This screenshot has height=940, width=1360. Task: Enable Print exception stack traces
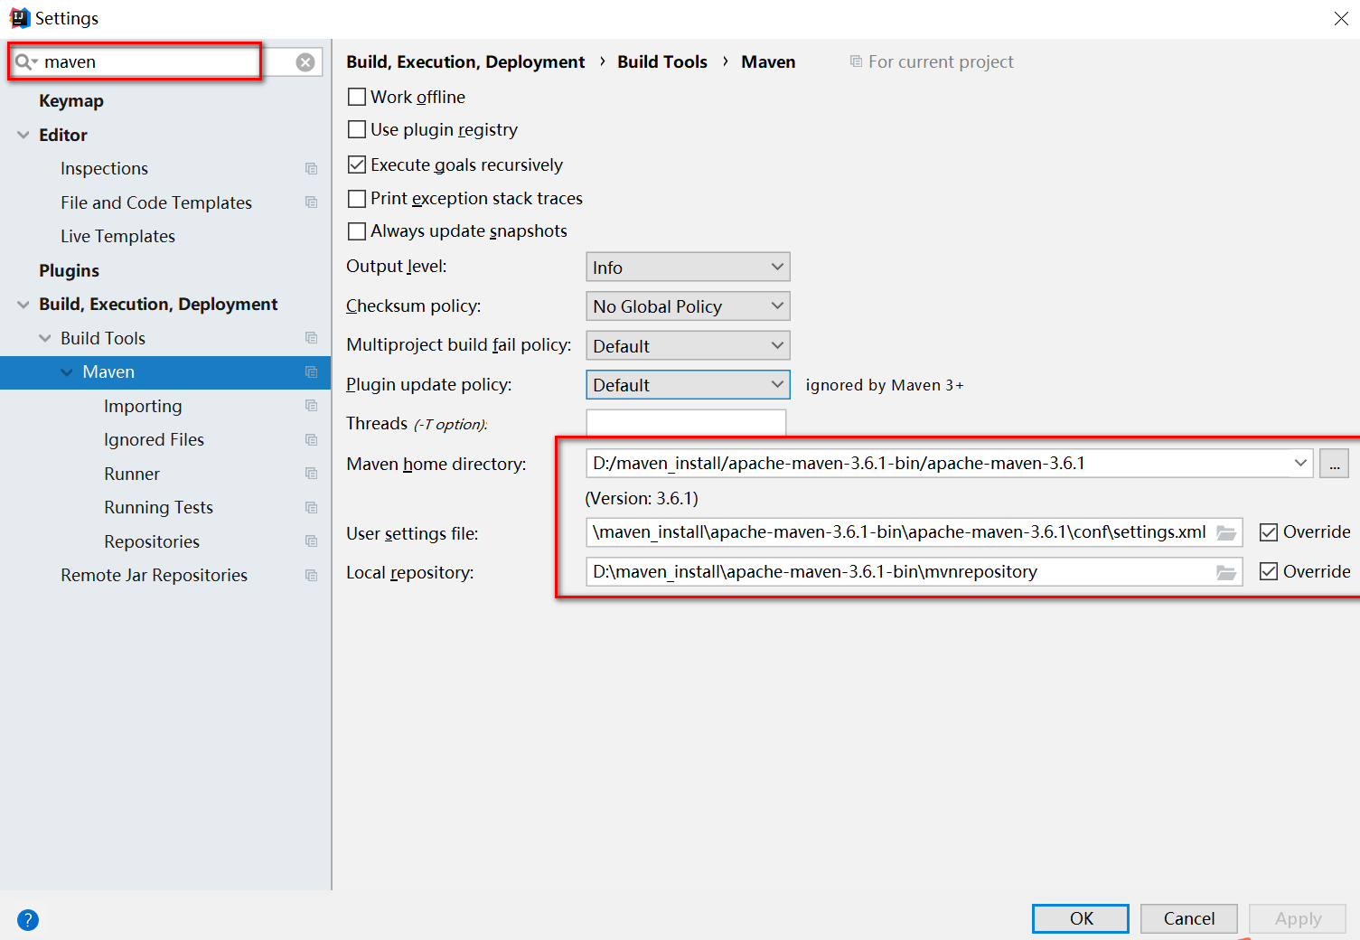357,198
